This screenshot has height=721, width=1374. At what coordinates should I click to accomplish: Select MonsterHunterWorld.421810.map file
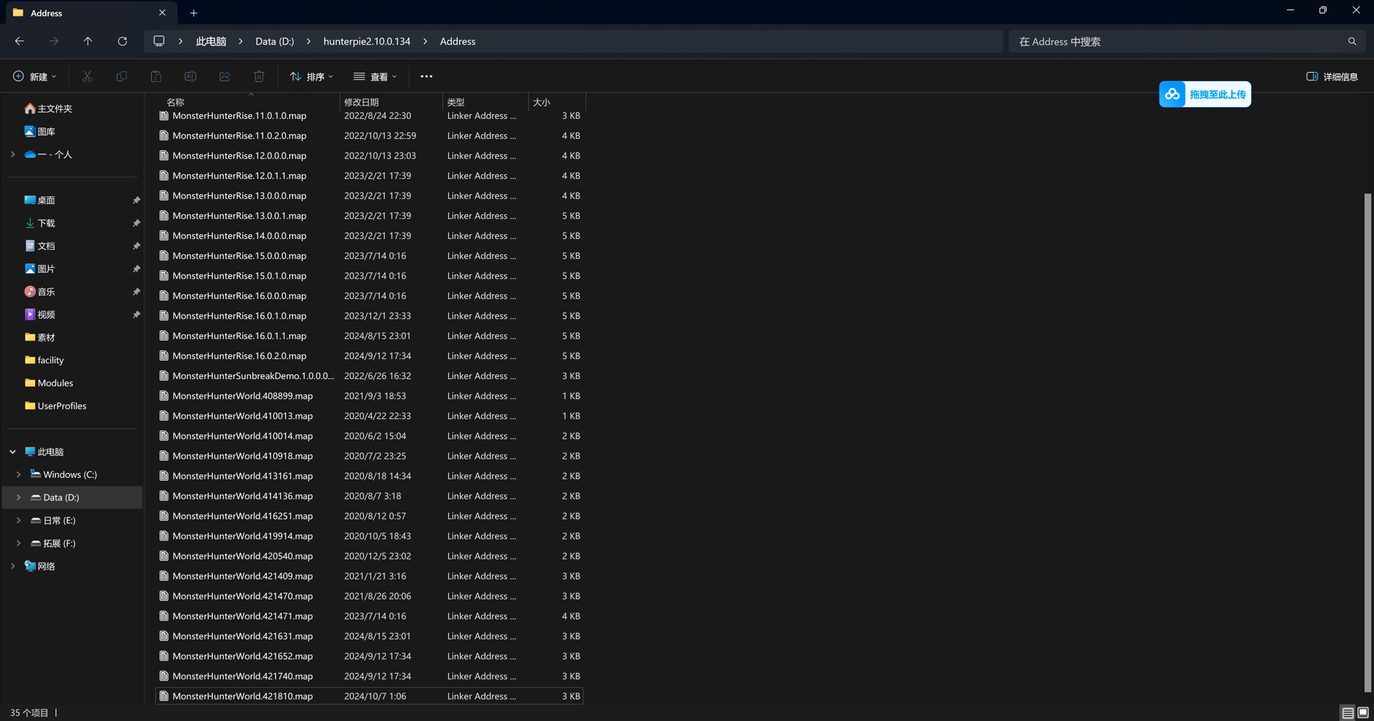pos(370,696)
